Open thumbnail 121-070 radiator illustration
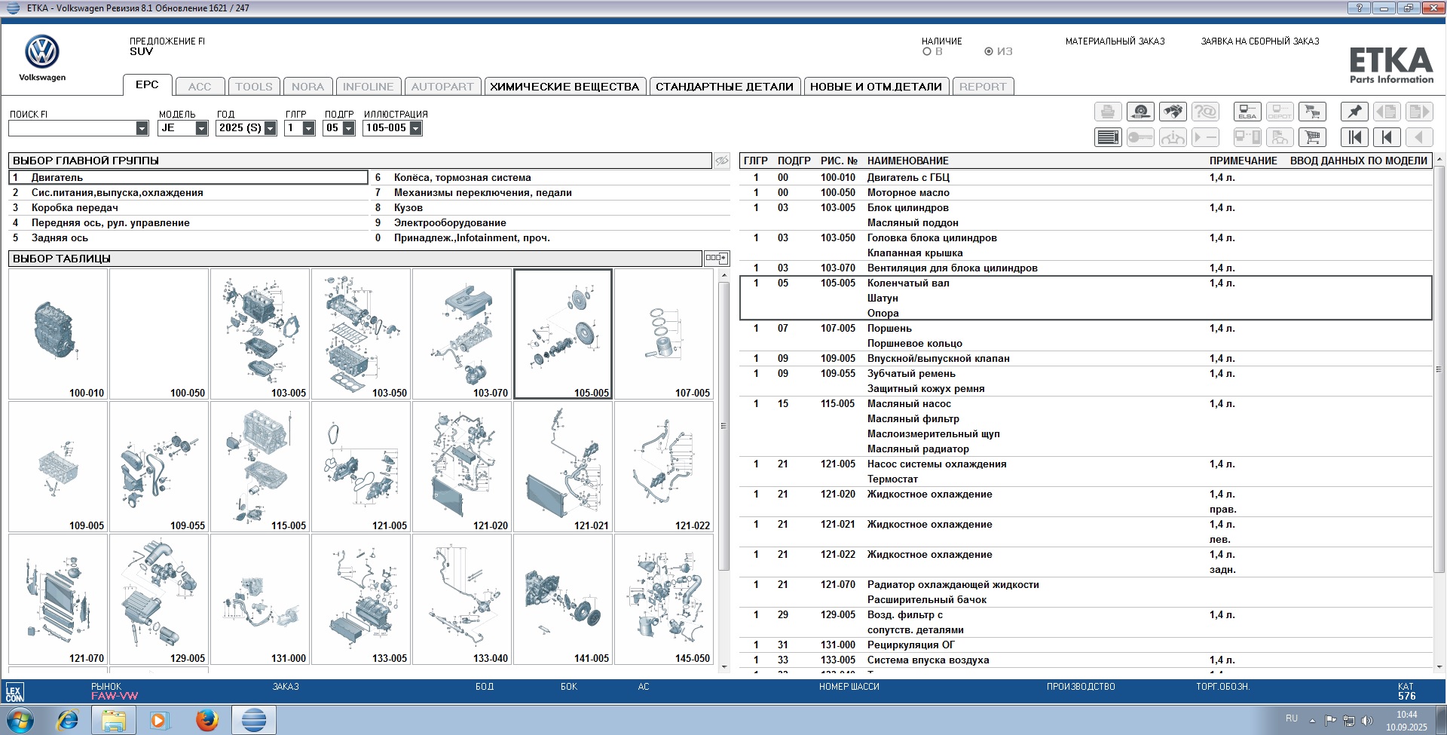Image resolution: width=1447 pixels, height=735 pixels. (58, 599)
